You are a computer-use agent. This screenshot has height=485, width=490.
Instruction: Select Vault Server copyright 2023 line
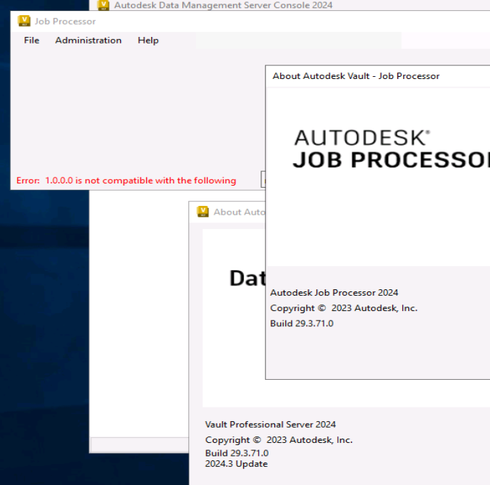pyautogui.click(x=279, y=440)
